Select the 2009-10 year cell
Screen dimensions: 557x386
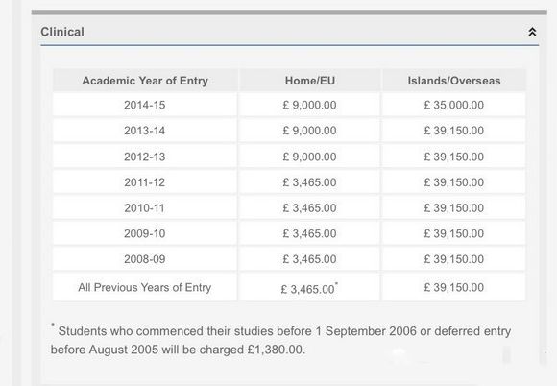click(x=145, y=233)
